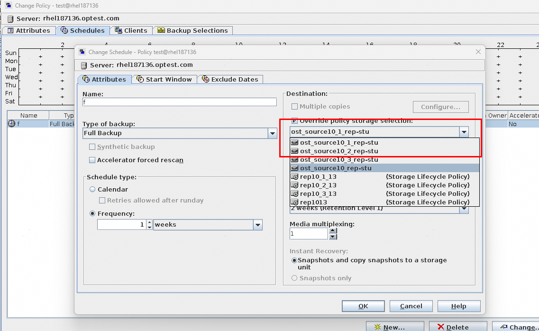The image size is (539, 331).
Task: Toggle the Synthetic backup checkbox
Action: (x=92, y=147)
